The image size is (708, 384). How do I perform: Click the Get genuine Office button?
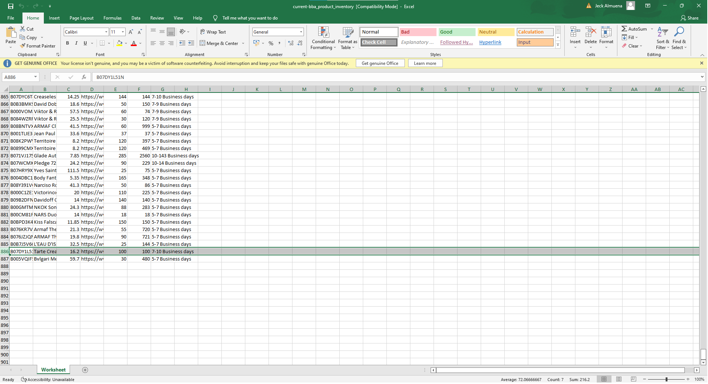(x=380, y=63)
